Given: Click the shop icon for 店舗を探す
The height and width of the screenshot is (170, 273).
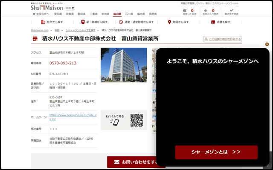Looking at the screenshot, I should pyautogui.click(x=213, y=22).
